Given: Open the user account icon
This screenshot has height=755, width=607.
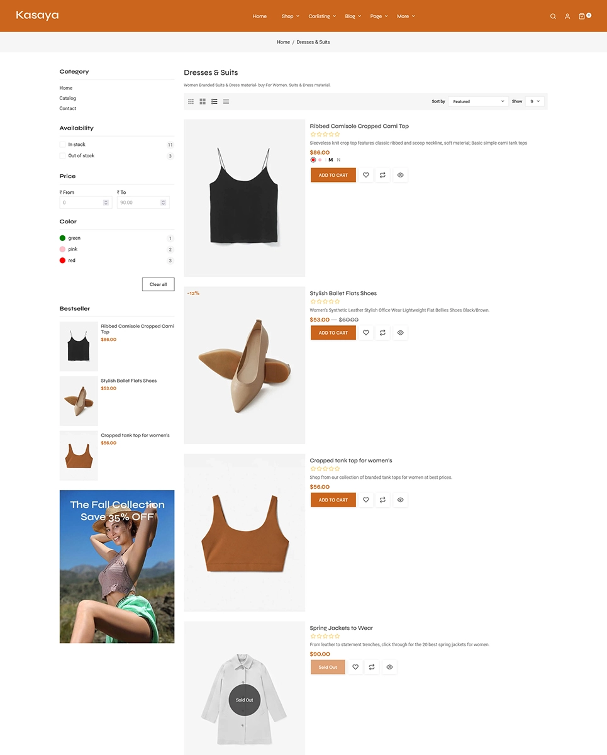Looking at the screenshot, I should [567, 16].
